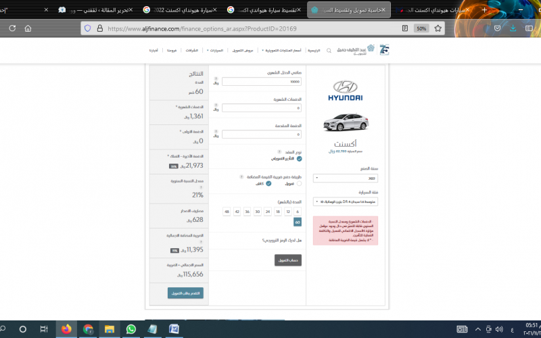
Task: Open WhatsApp from the taskbar
Action: [131, 329]
